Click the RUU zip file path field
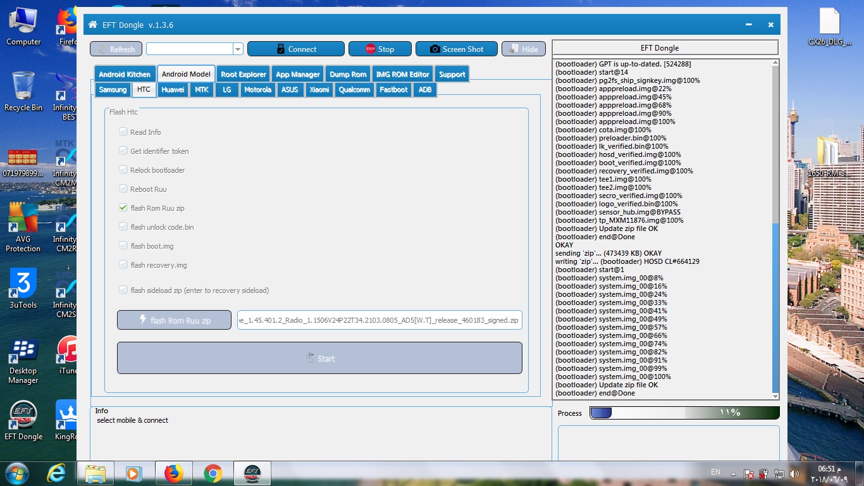Image resolution: width=864 pixels, height=486 pixels. coord(380,320)
